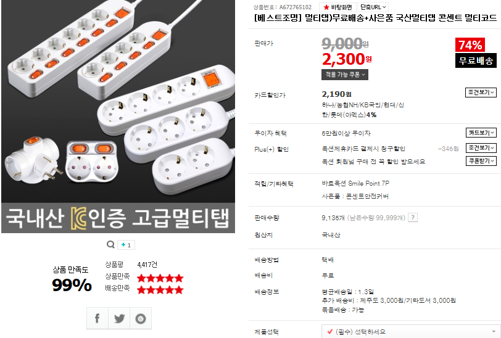501x338 pixels.
Task: Click the 4,417건 review count link
Action: (x=147, y=265)
